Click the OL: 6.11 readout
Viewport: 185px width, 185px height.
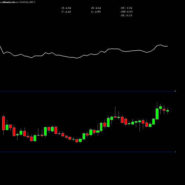coord(127,16)
